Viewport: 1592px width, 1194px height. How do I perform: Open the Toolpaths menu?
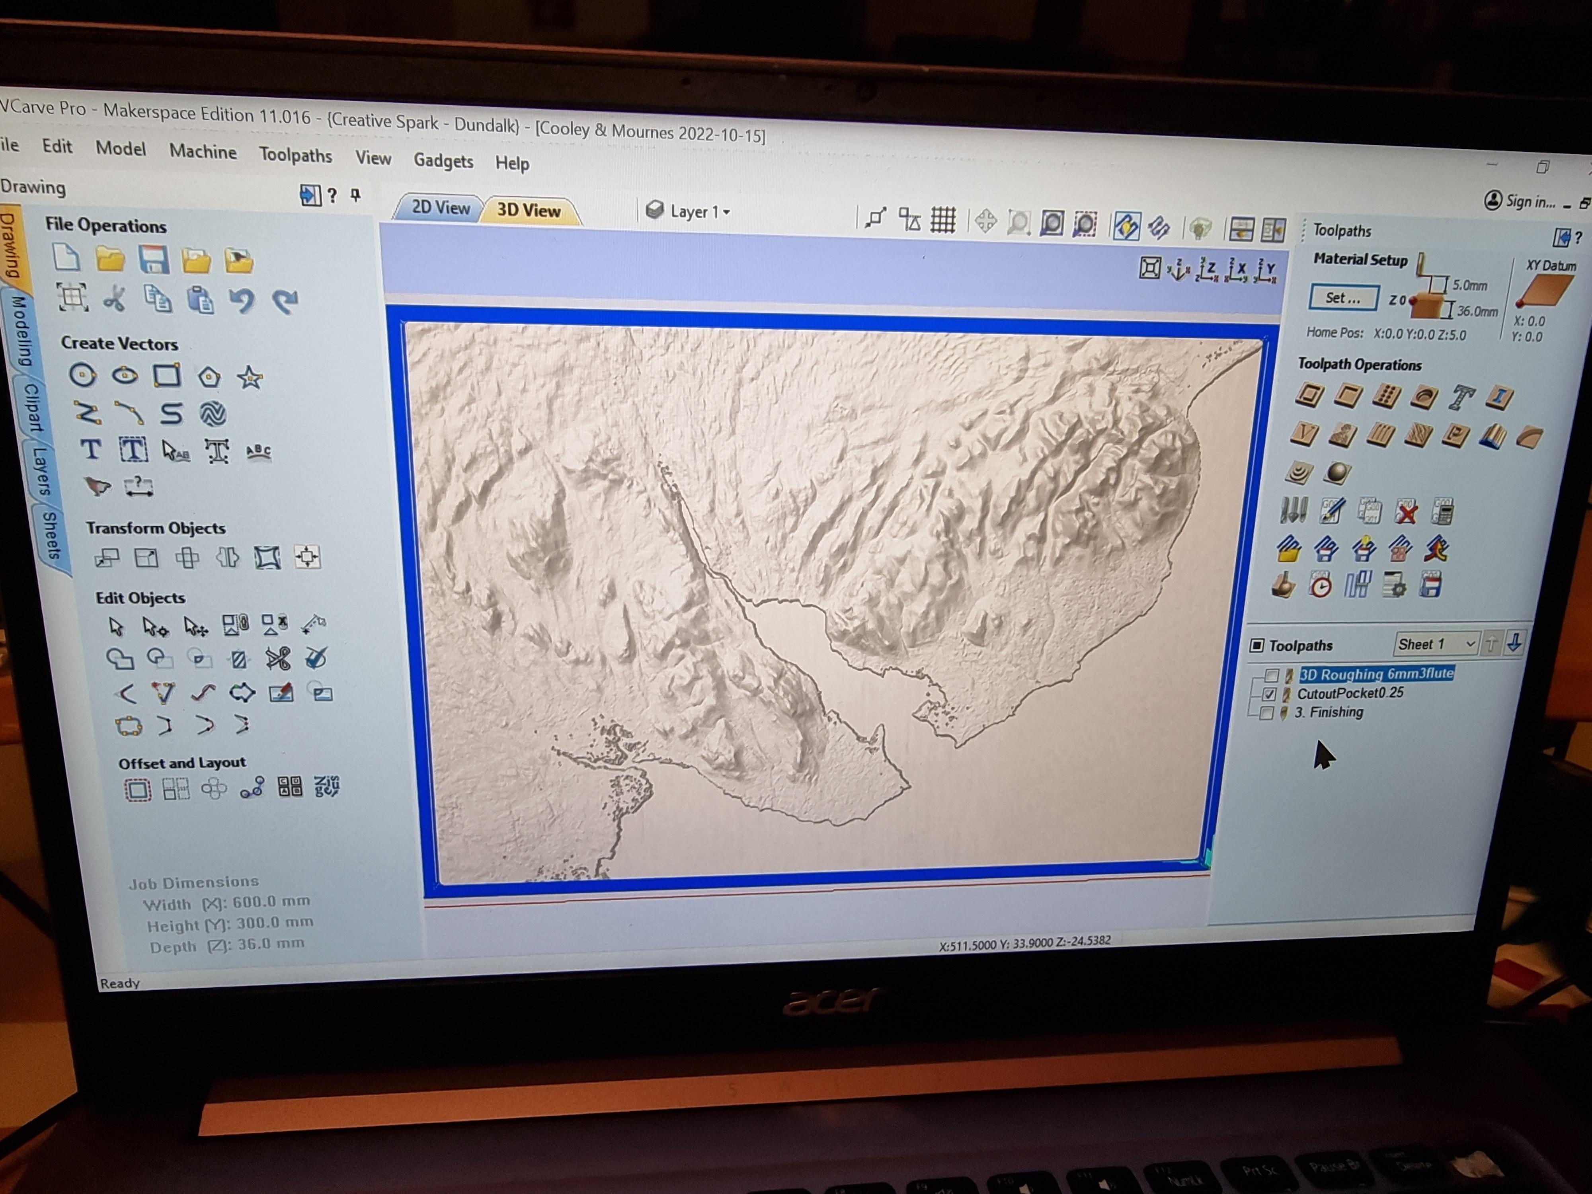(x=295, y=157)
